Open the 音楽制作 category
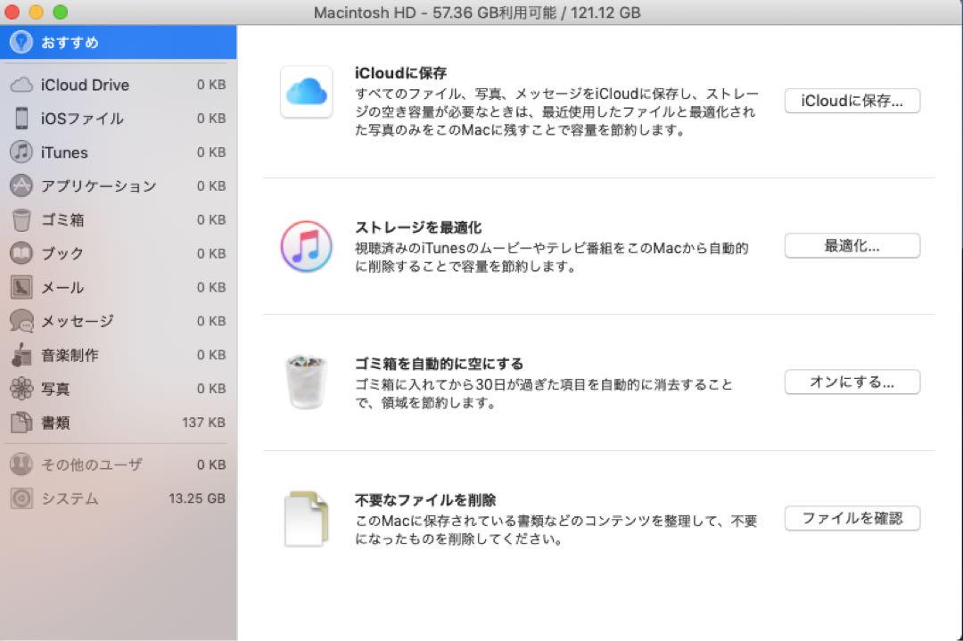The image size is (963, 641). [118, 355]
